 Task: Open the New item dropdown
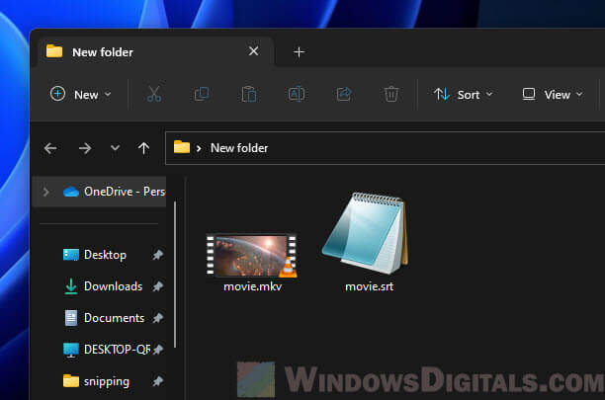[81, 94]
